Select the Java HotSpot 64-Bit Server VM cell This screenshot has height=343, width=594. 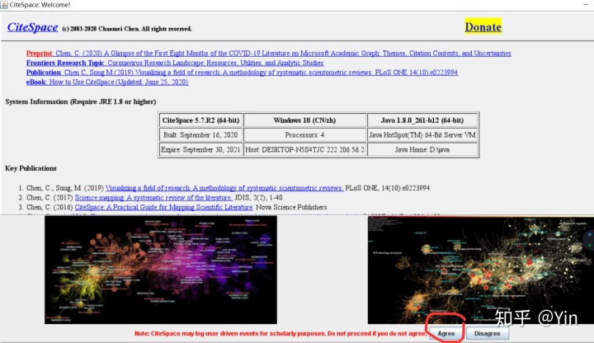click(x=422, y=135)
